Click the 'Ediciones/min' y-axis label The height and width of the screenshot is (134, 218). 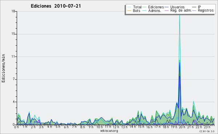tap(3, 68)
